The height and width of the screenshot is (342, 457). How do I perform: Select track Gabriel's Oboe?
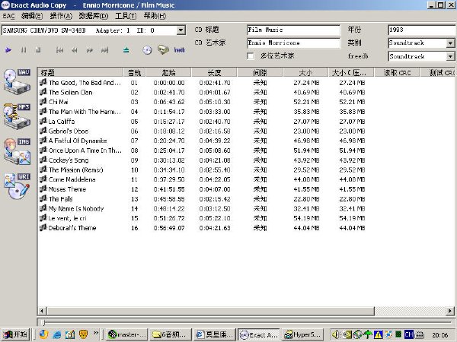69,131
